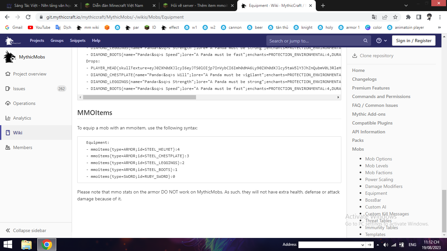Click the code block's right scroll arrow
447x251 pixels.
338,97
